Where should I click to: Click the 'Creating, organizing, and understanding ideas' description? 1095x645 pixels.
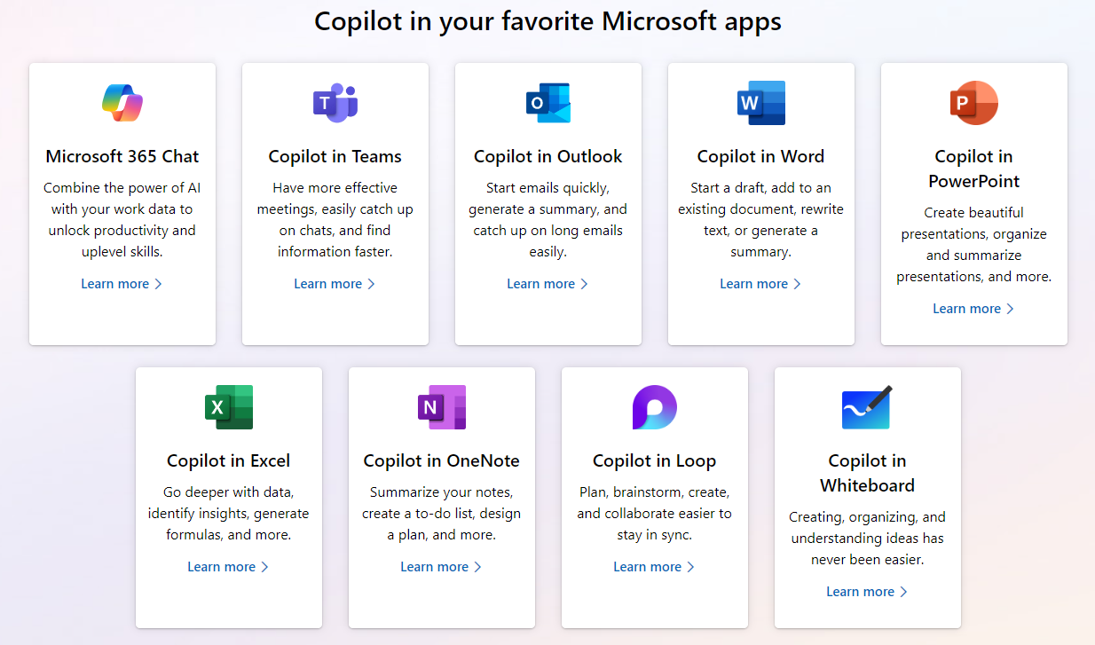(x=868, y=539)
